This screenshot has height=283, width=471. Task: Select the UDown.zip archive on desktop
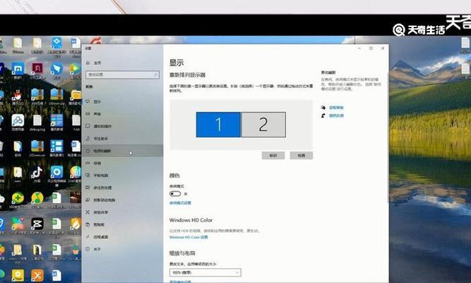coord(56,95)
